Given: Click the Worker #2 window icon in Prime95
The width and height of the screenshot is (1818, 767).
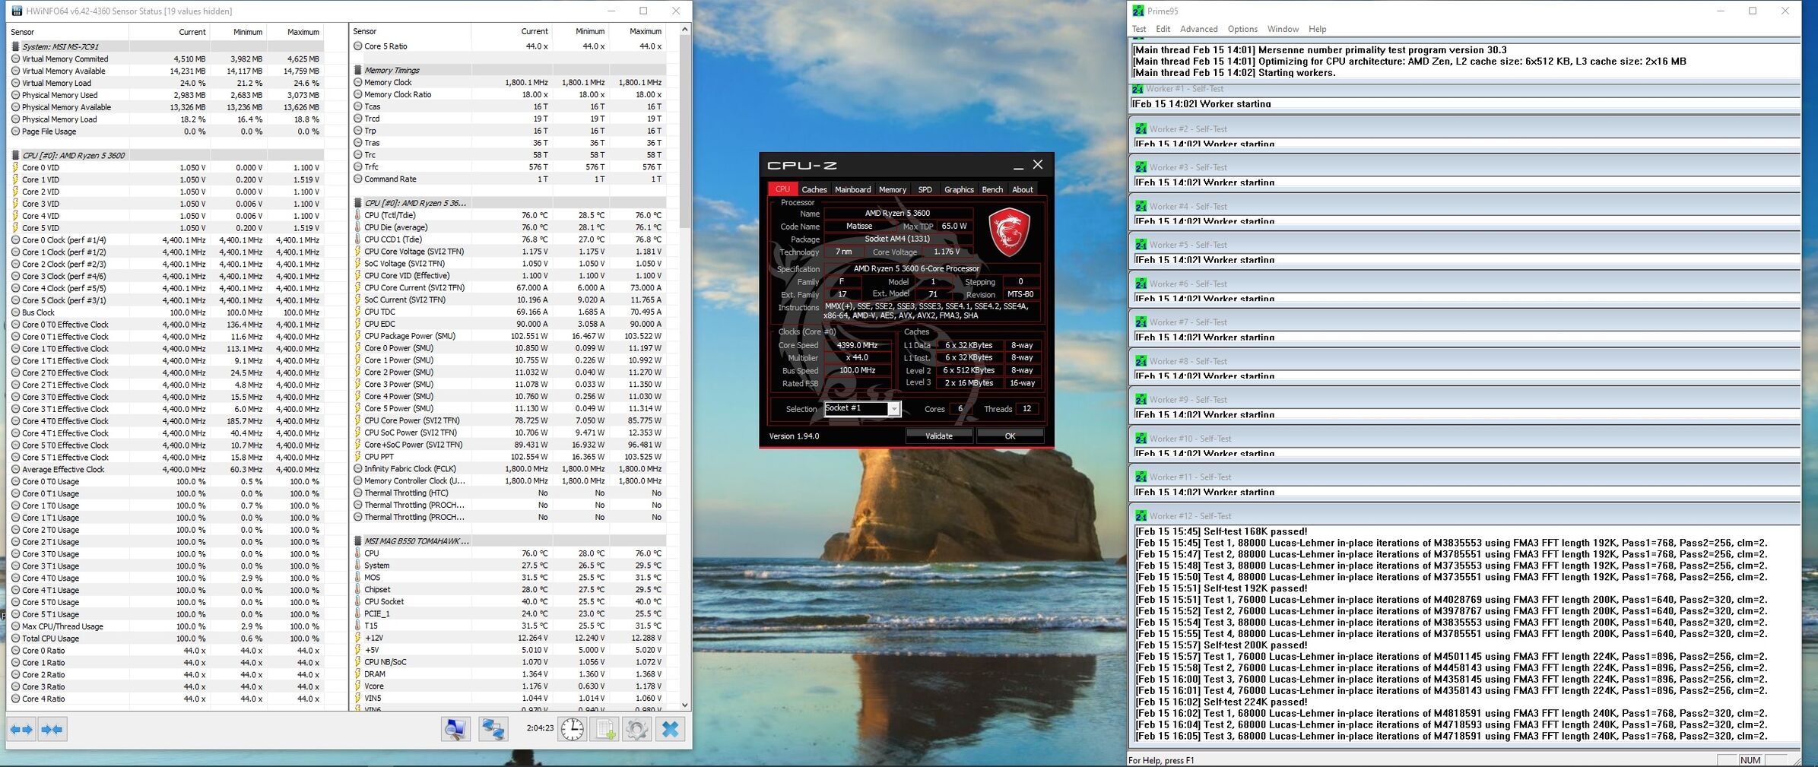Looking at the screenshot, I should [1141, 128].
